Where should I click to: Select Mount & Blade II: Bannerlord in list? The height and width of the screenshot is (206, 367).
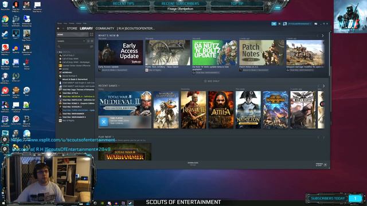75,80
